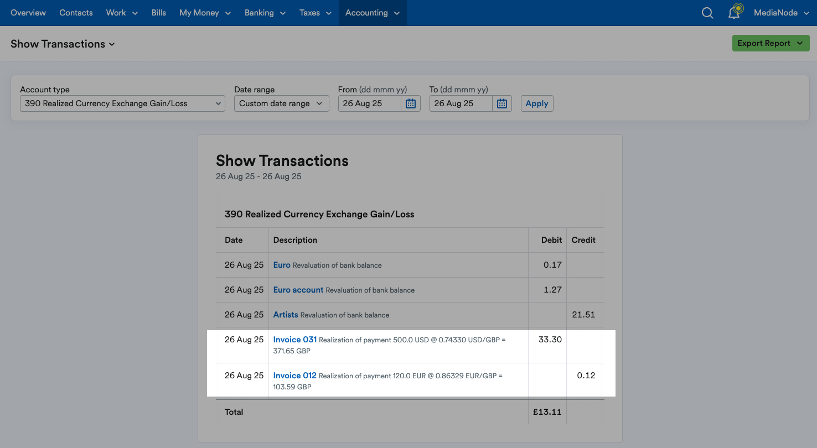This screenshot has width=817, height=448.
Task: Click the 26 Aug 25 - 26 Aug 25 subtitle
Action: tap(258, 176)
